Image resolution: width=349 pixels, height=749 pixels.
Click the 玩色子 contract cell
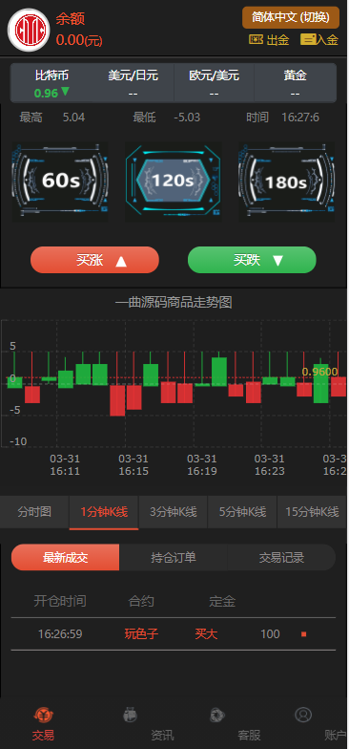coord(141,634)
